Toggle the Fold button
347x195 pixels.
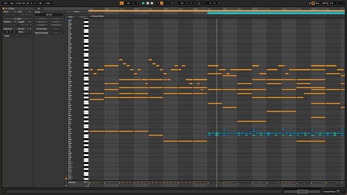[70, 17]
